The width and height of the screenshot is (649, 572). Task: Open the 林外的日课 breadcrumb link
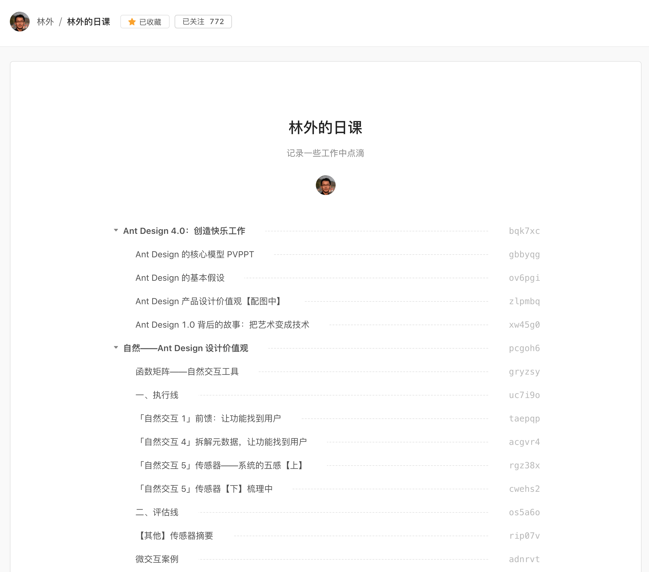(x=89, y=22)
